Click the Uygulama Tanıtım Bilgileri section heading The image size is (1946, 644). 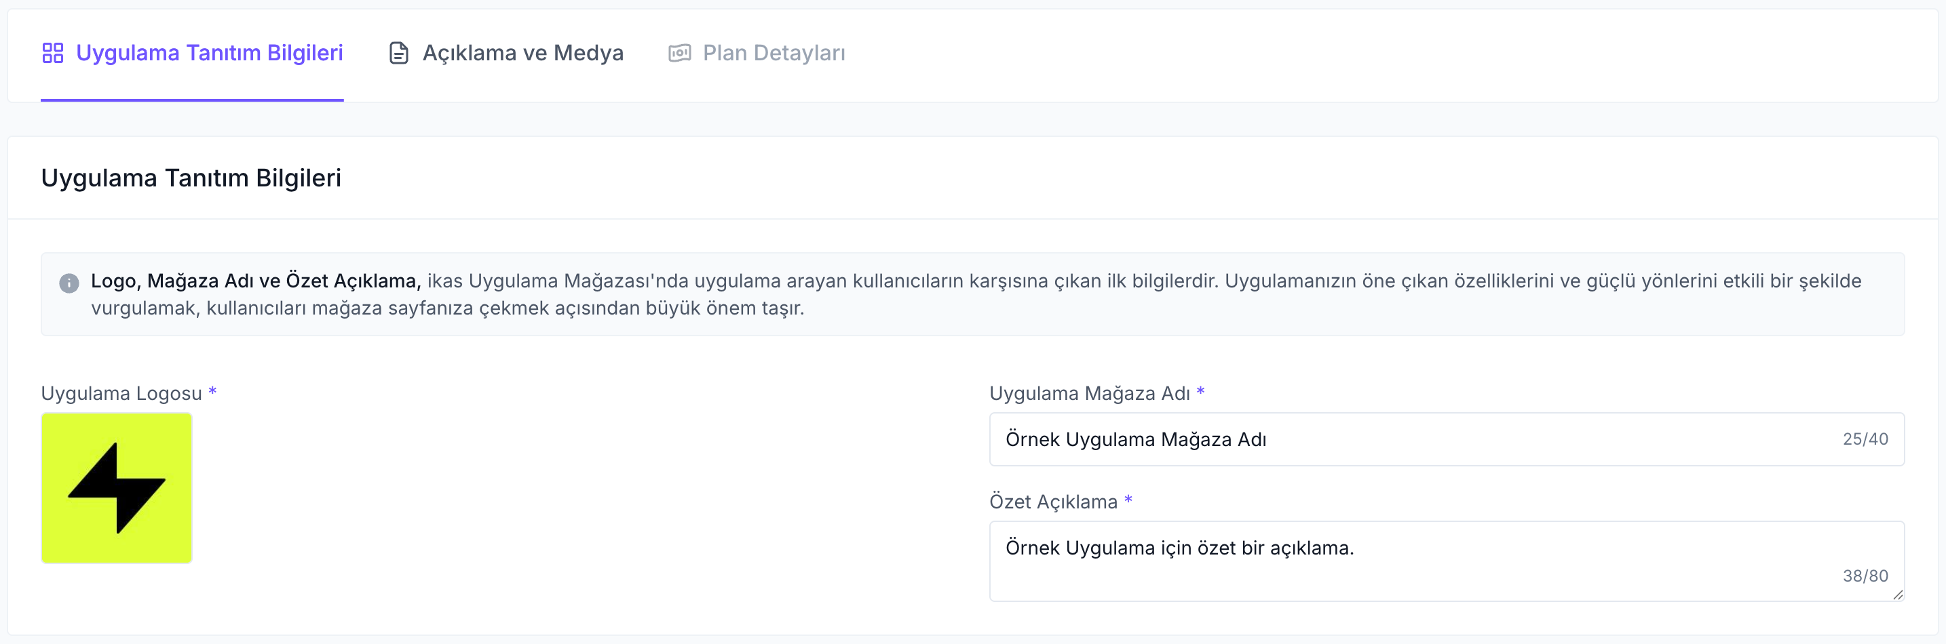coord(191,178)
